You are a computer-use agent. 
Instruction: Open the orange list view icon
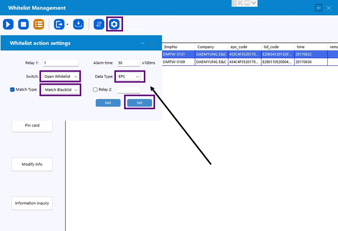(x=39, y=24)
